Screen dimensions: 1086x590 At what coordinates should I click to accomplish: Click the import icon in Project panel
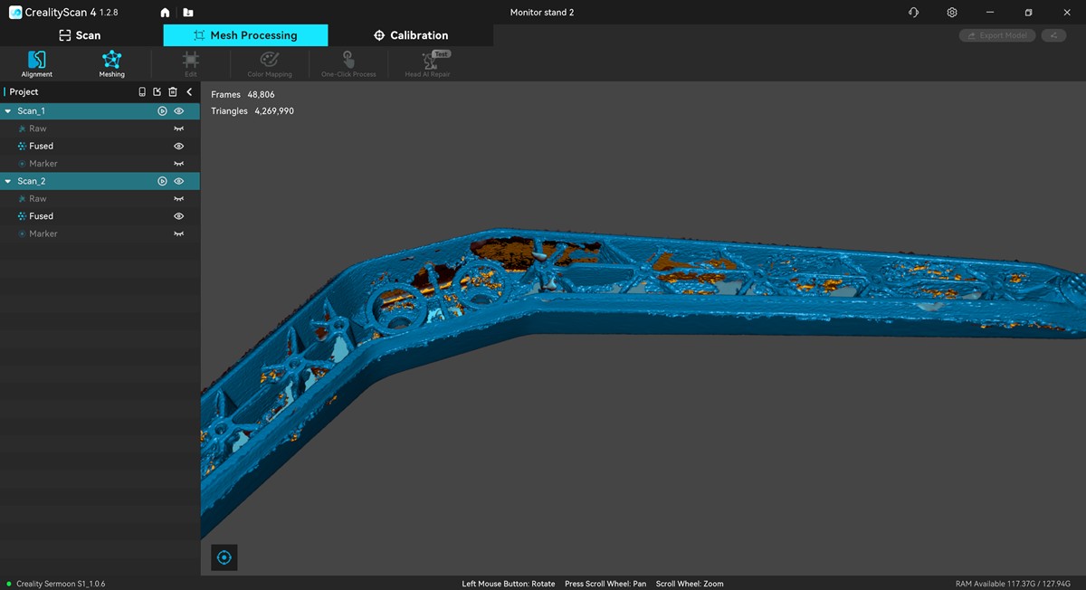[157, 92]
